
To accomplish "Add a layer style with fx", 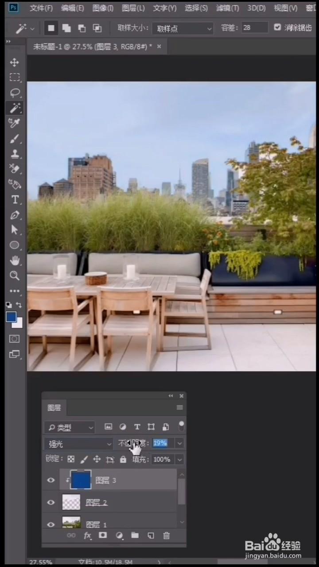I will (x=87, y=536).
